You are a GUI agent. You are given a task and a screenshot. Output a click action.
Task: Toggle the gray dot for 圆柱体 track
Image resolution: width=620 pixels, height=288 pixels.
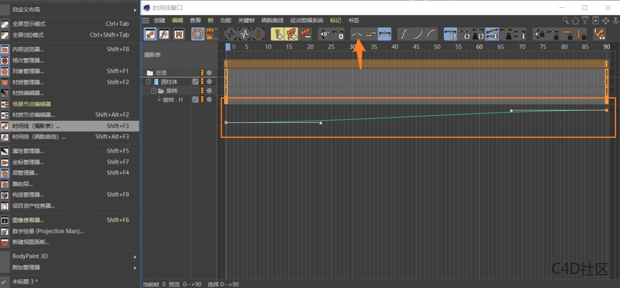click(x=209, y=82)
